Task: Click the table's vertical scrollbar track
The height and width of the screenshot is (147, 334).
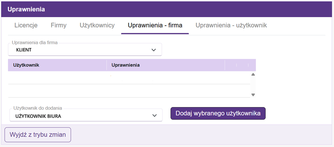Action: coord(253,85)
